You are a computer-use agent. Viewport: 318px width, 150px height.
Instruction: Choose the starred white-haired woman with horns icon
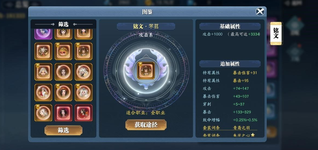83,92
